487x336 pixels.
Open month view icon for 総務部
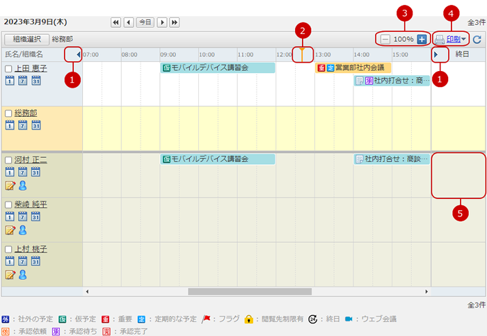click(36, 125)
